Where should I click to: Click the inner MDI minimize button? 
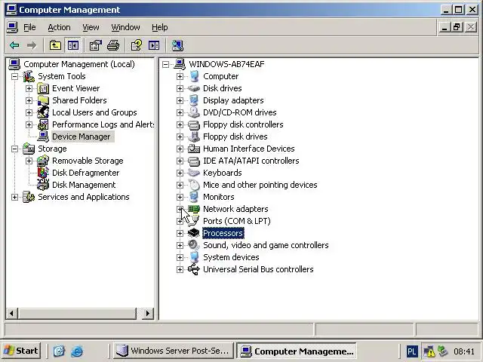click(x=445, y=27)
